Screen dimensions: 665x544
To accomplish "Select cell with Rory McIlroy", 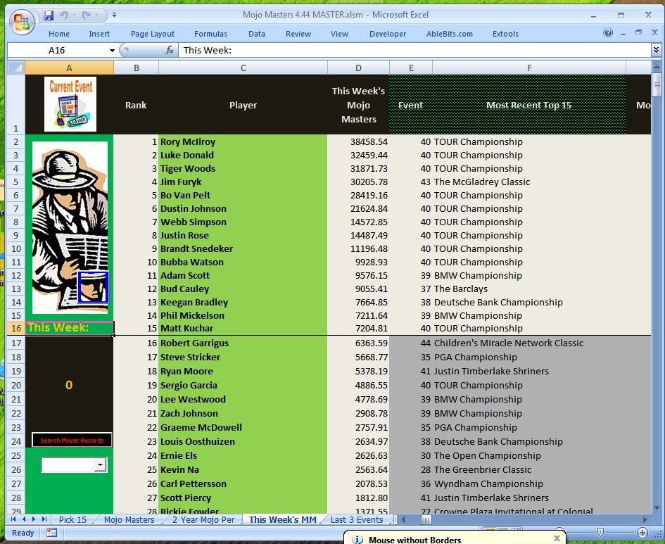I will [x=243, y=141].
